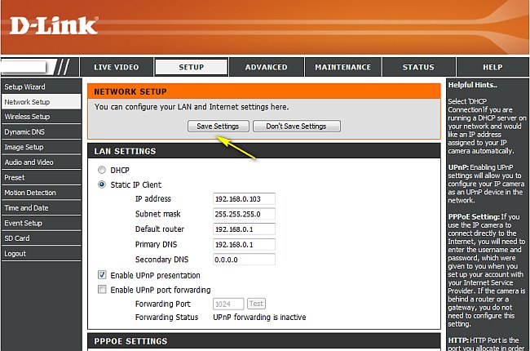The height and width of the screenshot is (351, 530).
Task: Open Wireless Setup in sidebar
Action: (27, 117)
